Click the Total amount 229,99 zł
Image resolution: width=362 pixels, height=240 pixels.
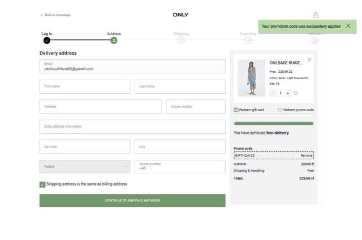point(307,178)
